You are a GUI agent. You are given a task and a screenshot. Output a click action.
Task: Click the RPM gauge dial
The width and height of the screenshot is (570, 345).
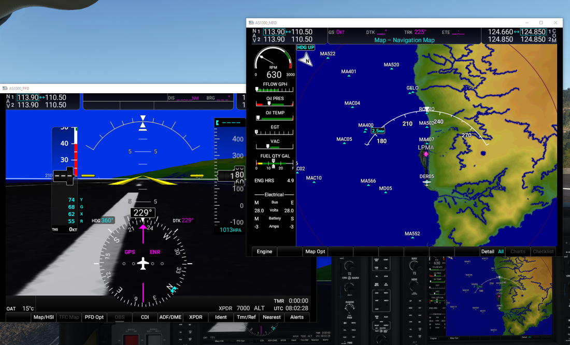coord(274,63)
